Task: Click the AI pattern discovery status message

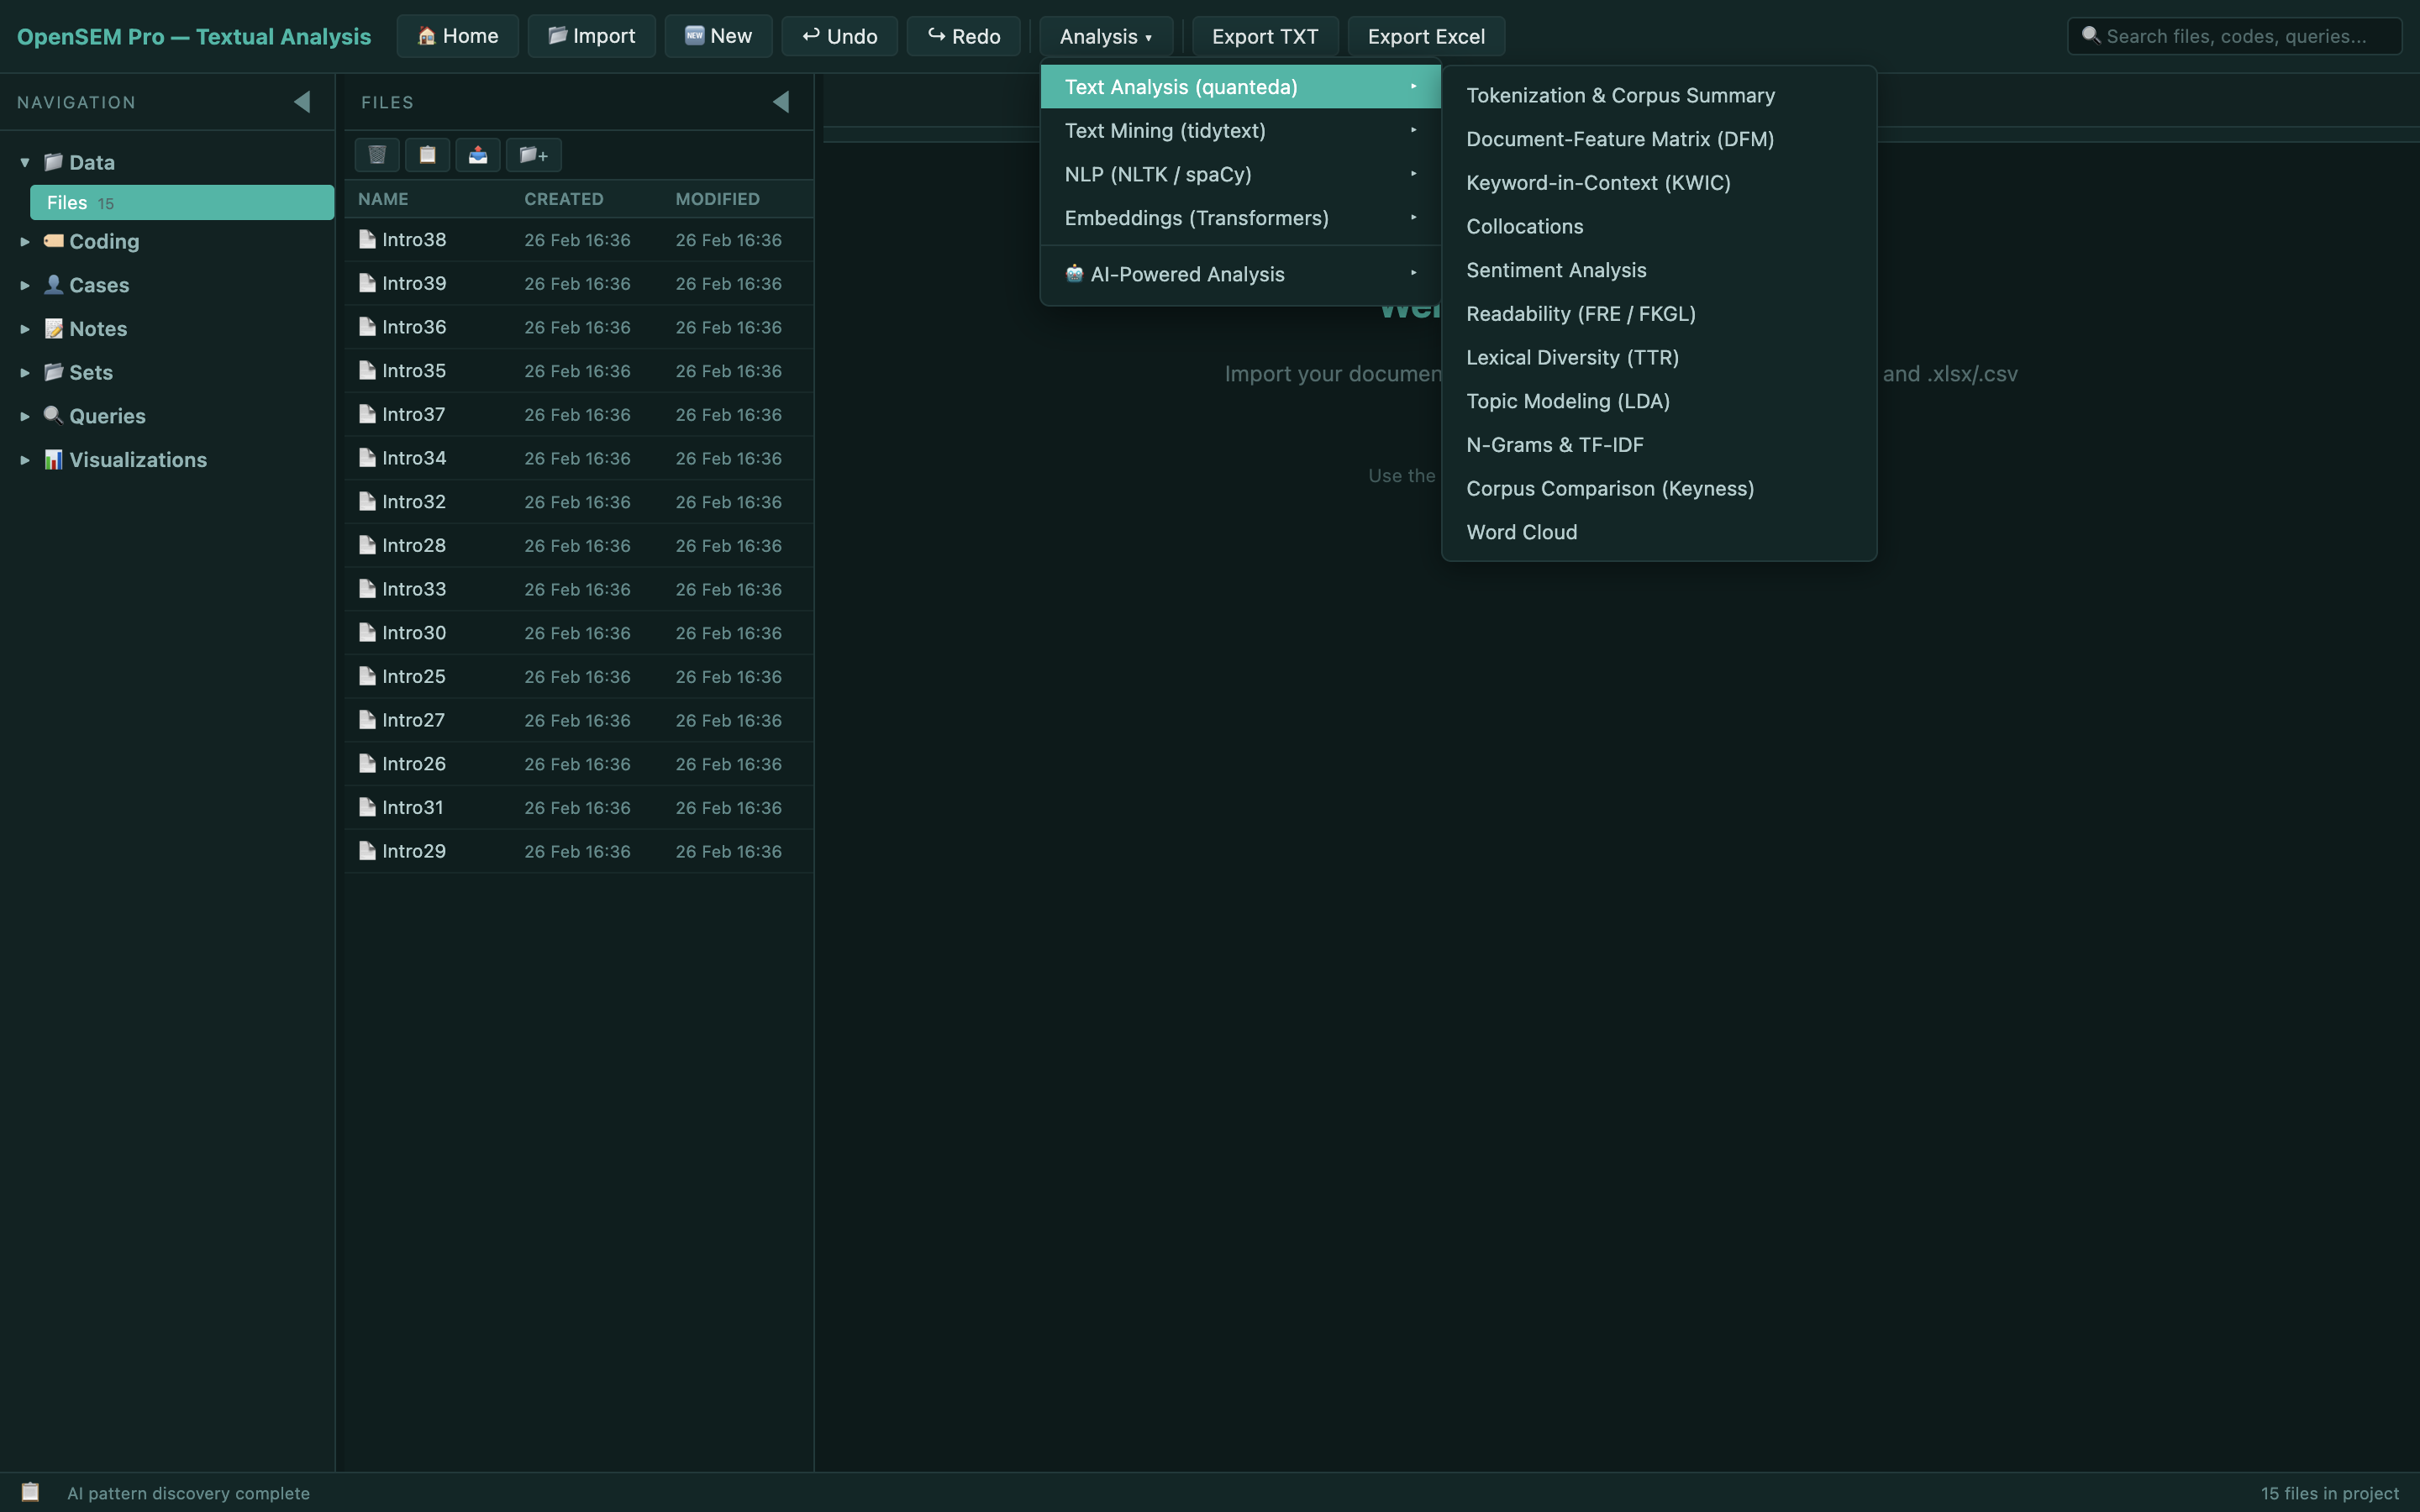Action: coord(188,1493)
